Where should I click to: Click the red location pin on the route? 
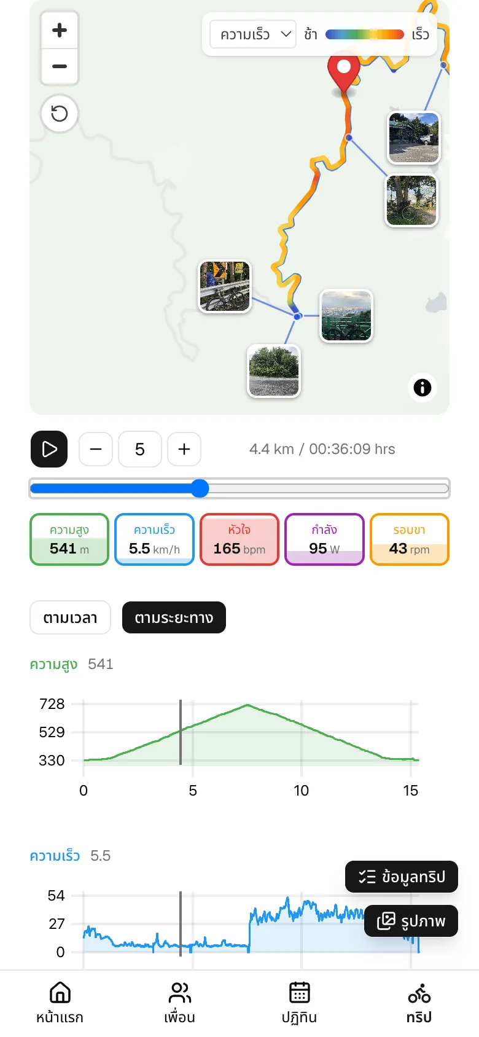(x=344, y=73)
